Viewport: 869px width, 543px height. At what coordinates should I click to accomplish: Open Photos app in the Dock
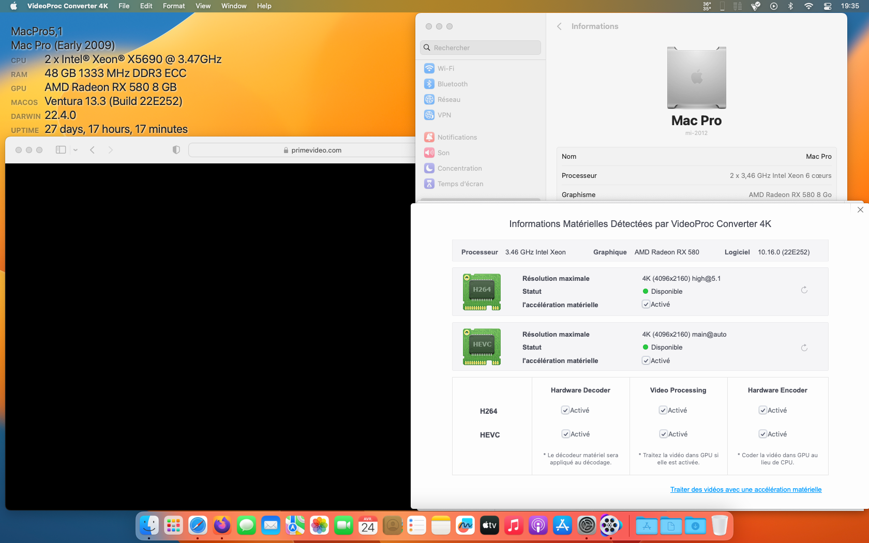tap(320, 526)
